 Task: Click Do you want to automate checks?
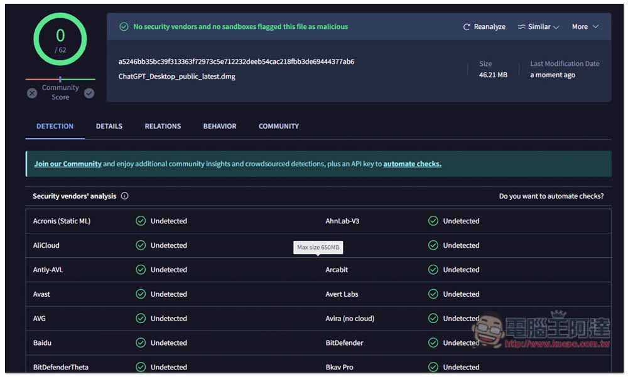tap(551, 196)
